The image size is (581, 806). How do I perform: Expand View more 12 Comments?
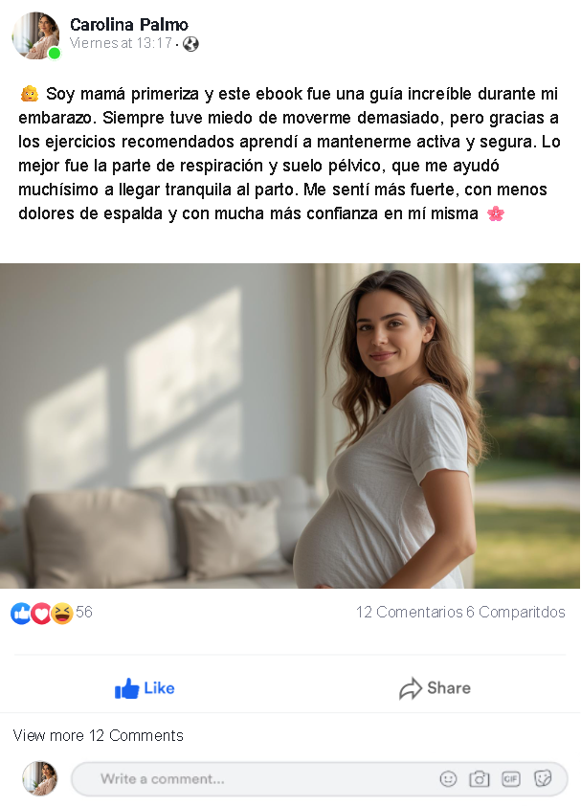click(99, 735)
